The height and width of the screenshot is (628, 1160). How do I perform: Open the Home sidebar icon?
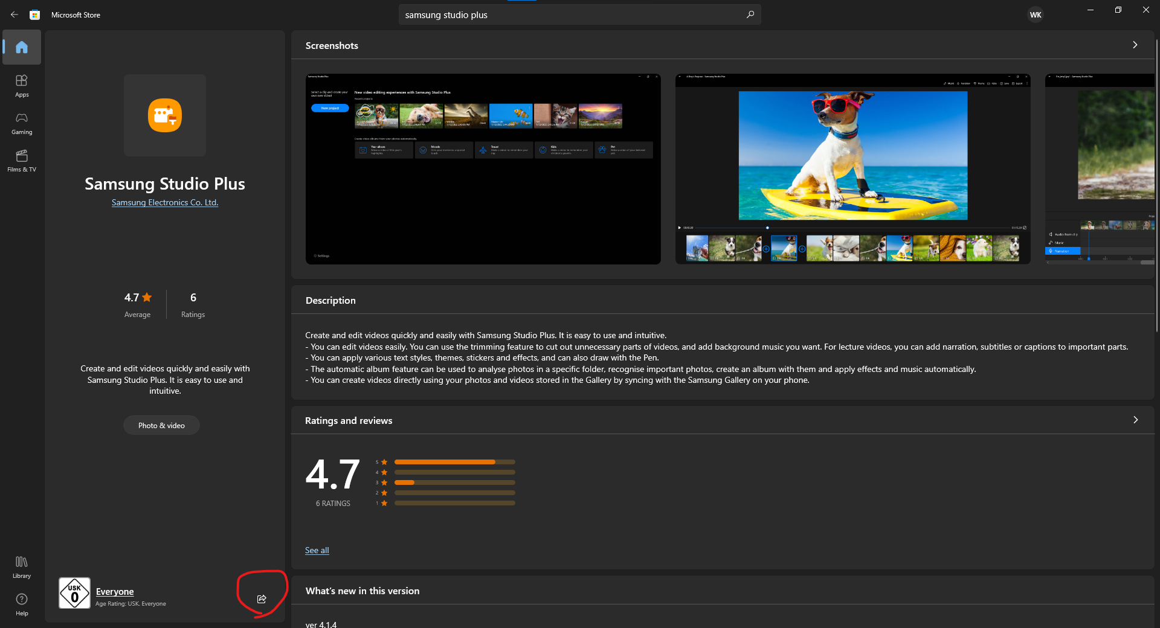click(22, 47)
